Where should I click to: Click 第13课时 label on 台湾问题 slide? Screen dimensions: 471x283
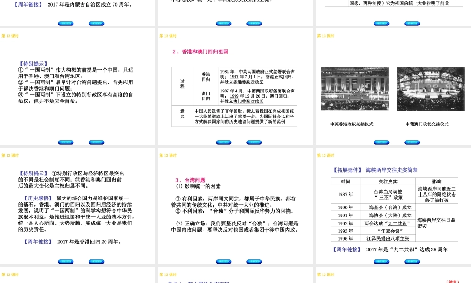[168, 155]
